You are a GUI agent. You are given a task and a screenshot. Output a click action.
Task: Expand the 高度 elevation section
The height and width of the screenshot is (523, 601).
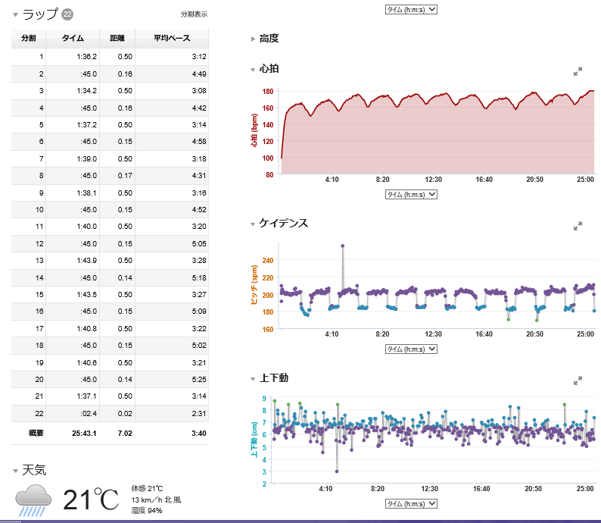[254, 39]
